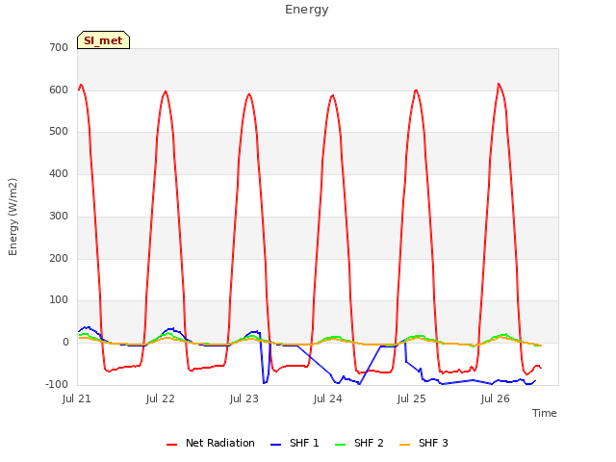616x462 pixels.
Task: Toggle the SHF 3 legend entry
Action: click(423, 443)
